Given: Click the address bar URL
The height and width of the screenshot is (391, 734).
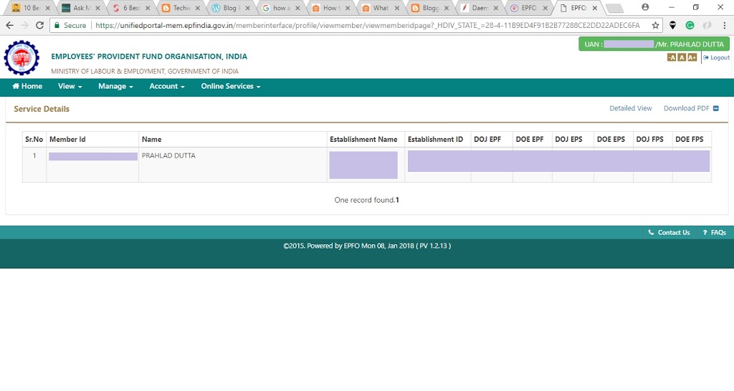Looking at the screenshot, I should tap(368, 25).
